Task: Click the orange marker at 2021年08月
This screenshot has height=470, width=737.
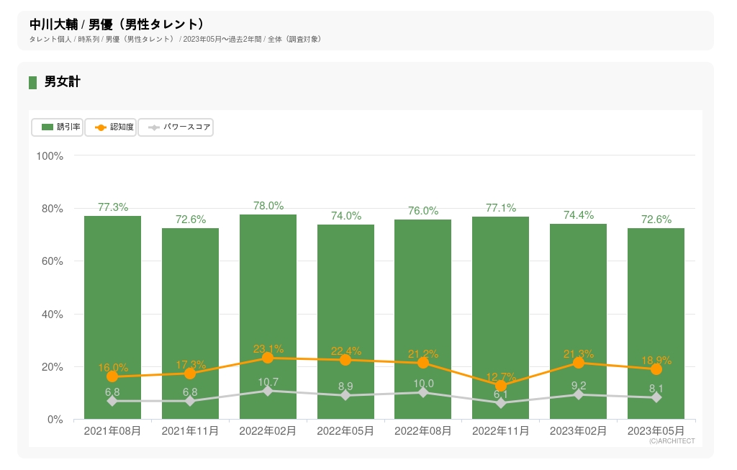Action: tap(112, 376)
